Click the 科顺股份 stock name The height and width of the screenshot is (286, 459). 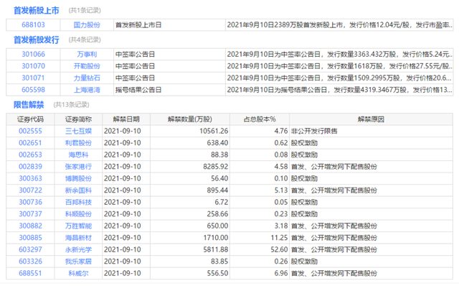(78, 214)
